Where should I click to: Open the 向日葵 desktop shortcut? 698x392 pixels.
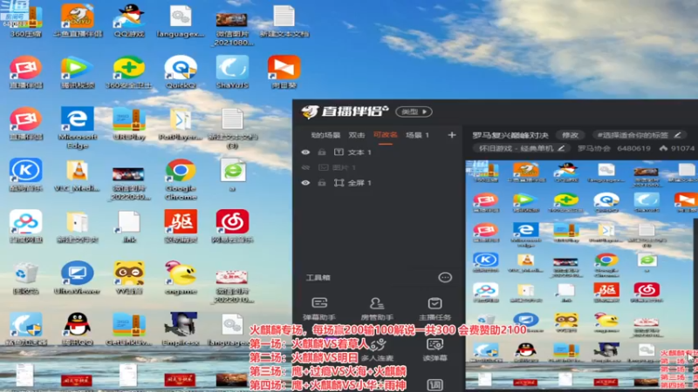[284, 72]
